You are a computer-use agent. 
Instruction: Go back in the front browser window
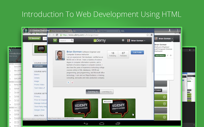tap(50, 35)
